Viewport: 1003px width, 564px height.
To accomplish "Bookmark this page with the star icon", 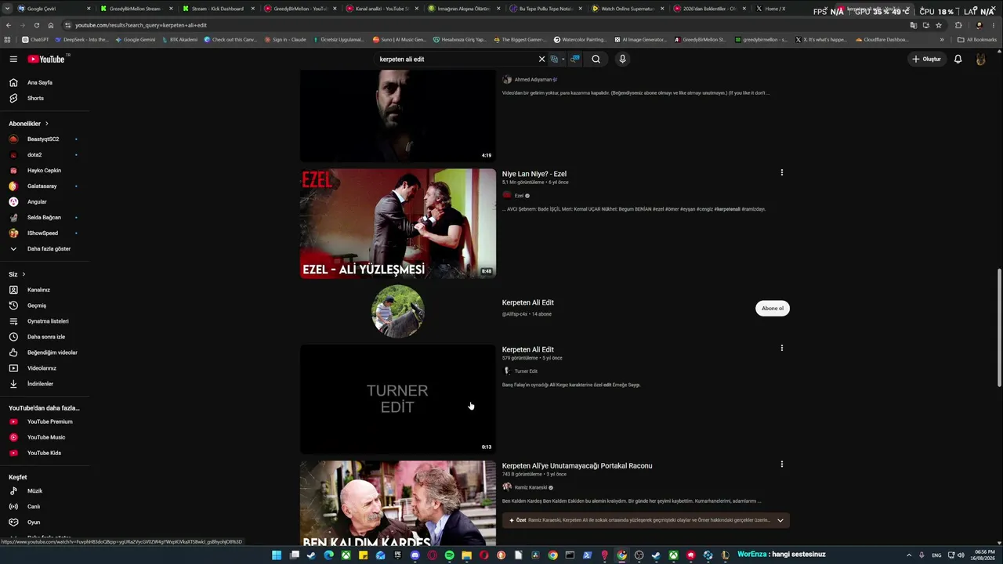I will [x=939, y=25].
